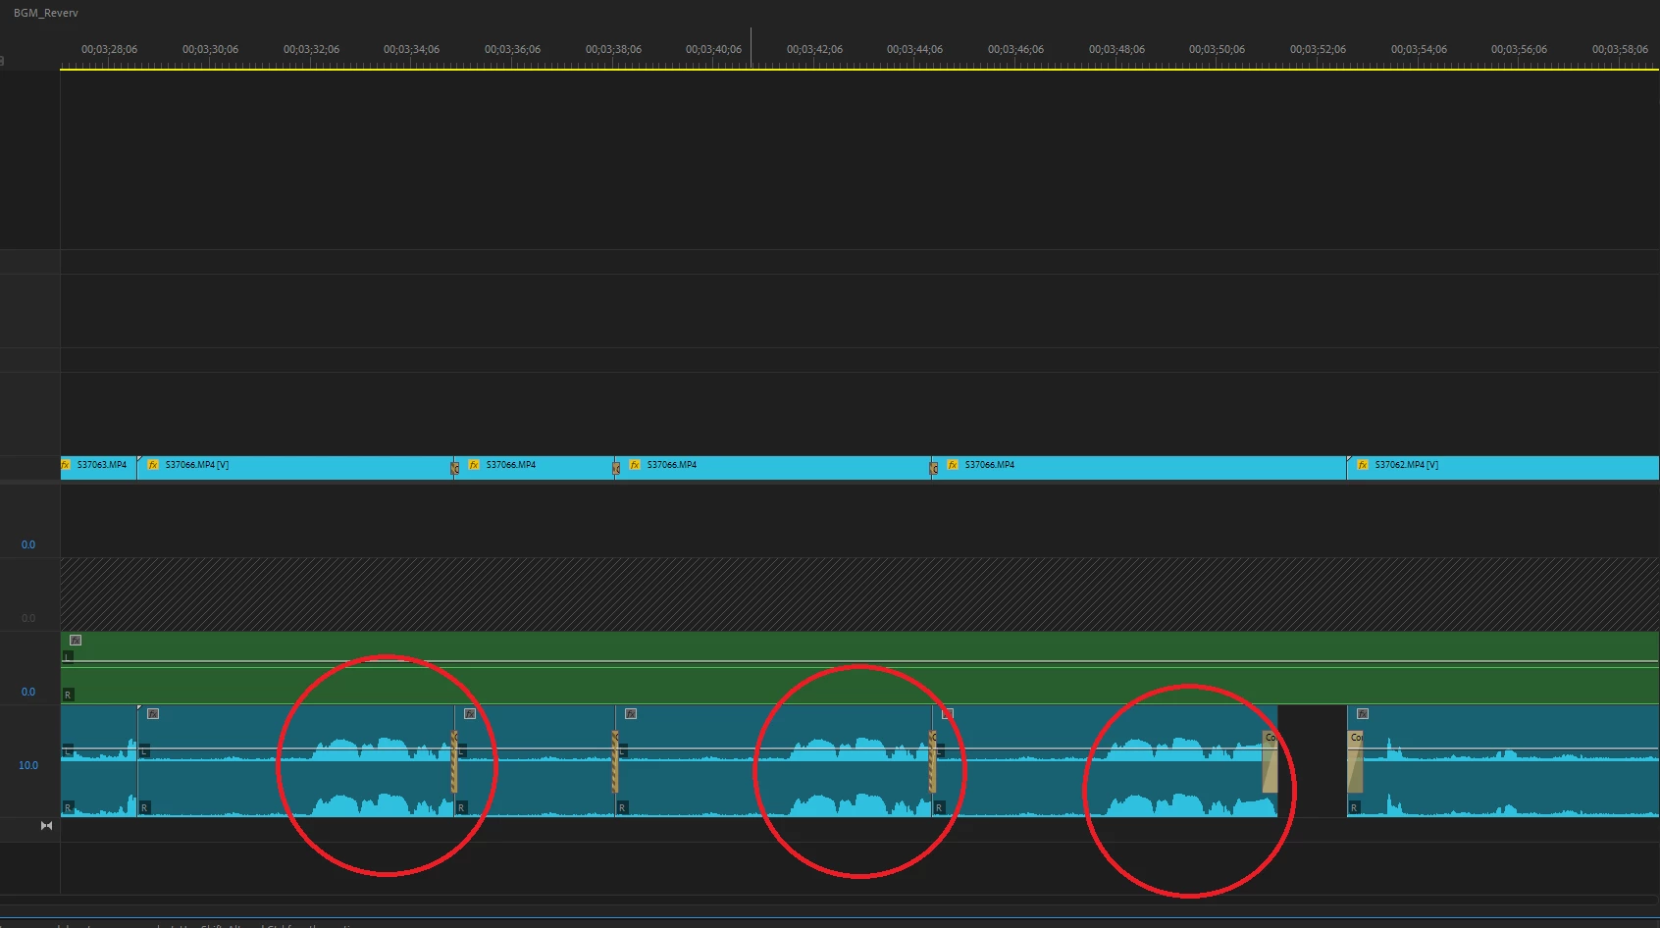This screenshot has width=1660, height=928.
Task: Select the S37066.MP4 [V] clip name
Action: (x=197, y=465)
